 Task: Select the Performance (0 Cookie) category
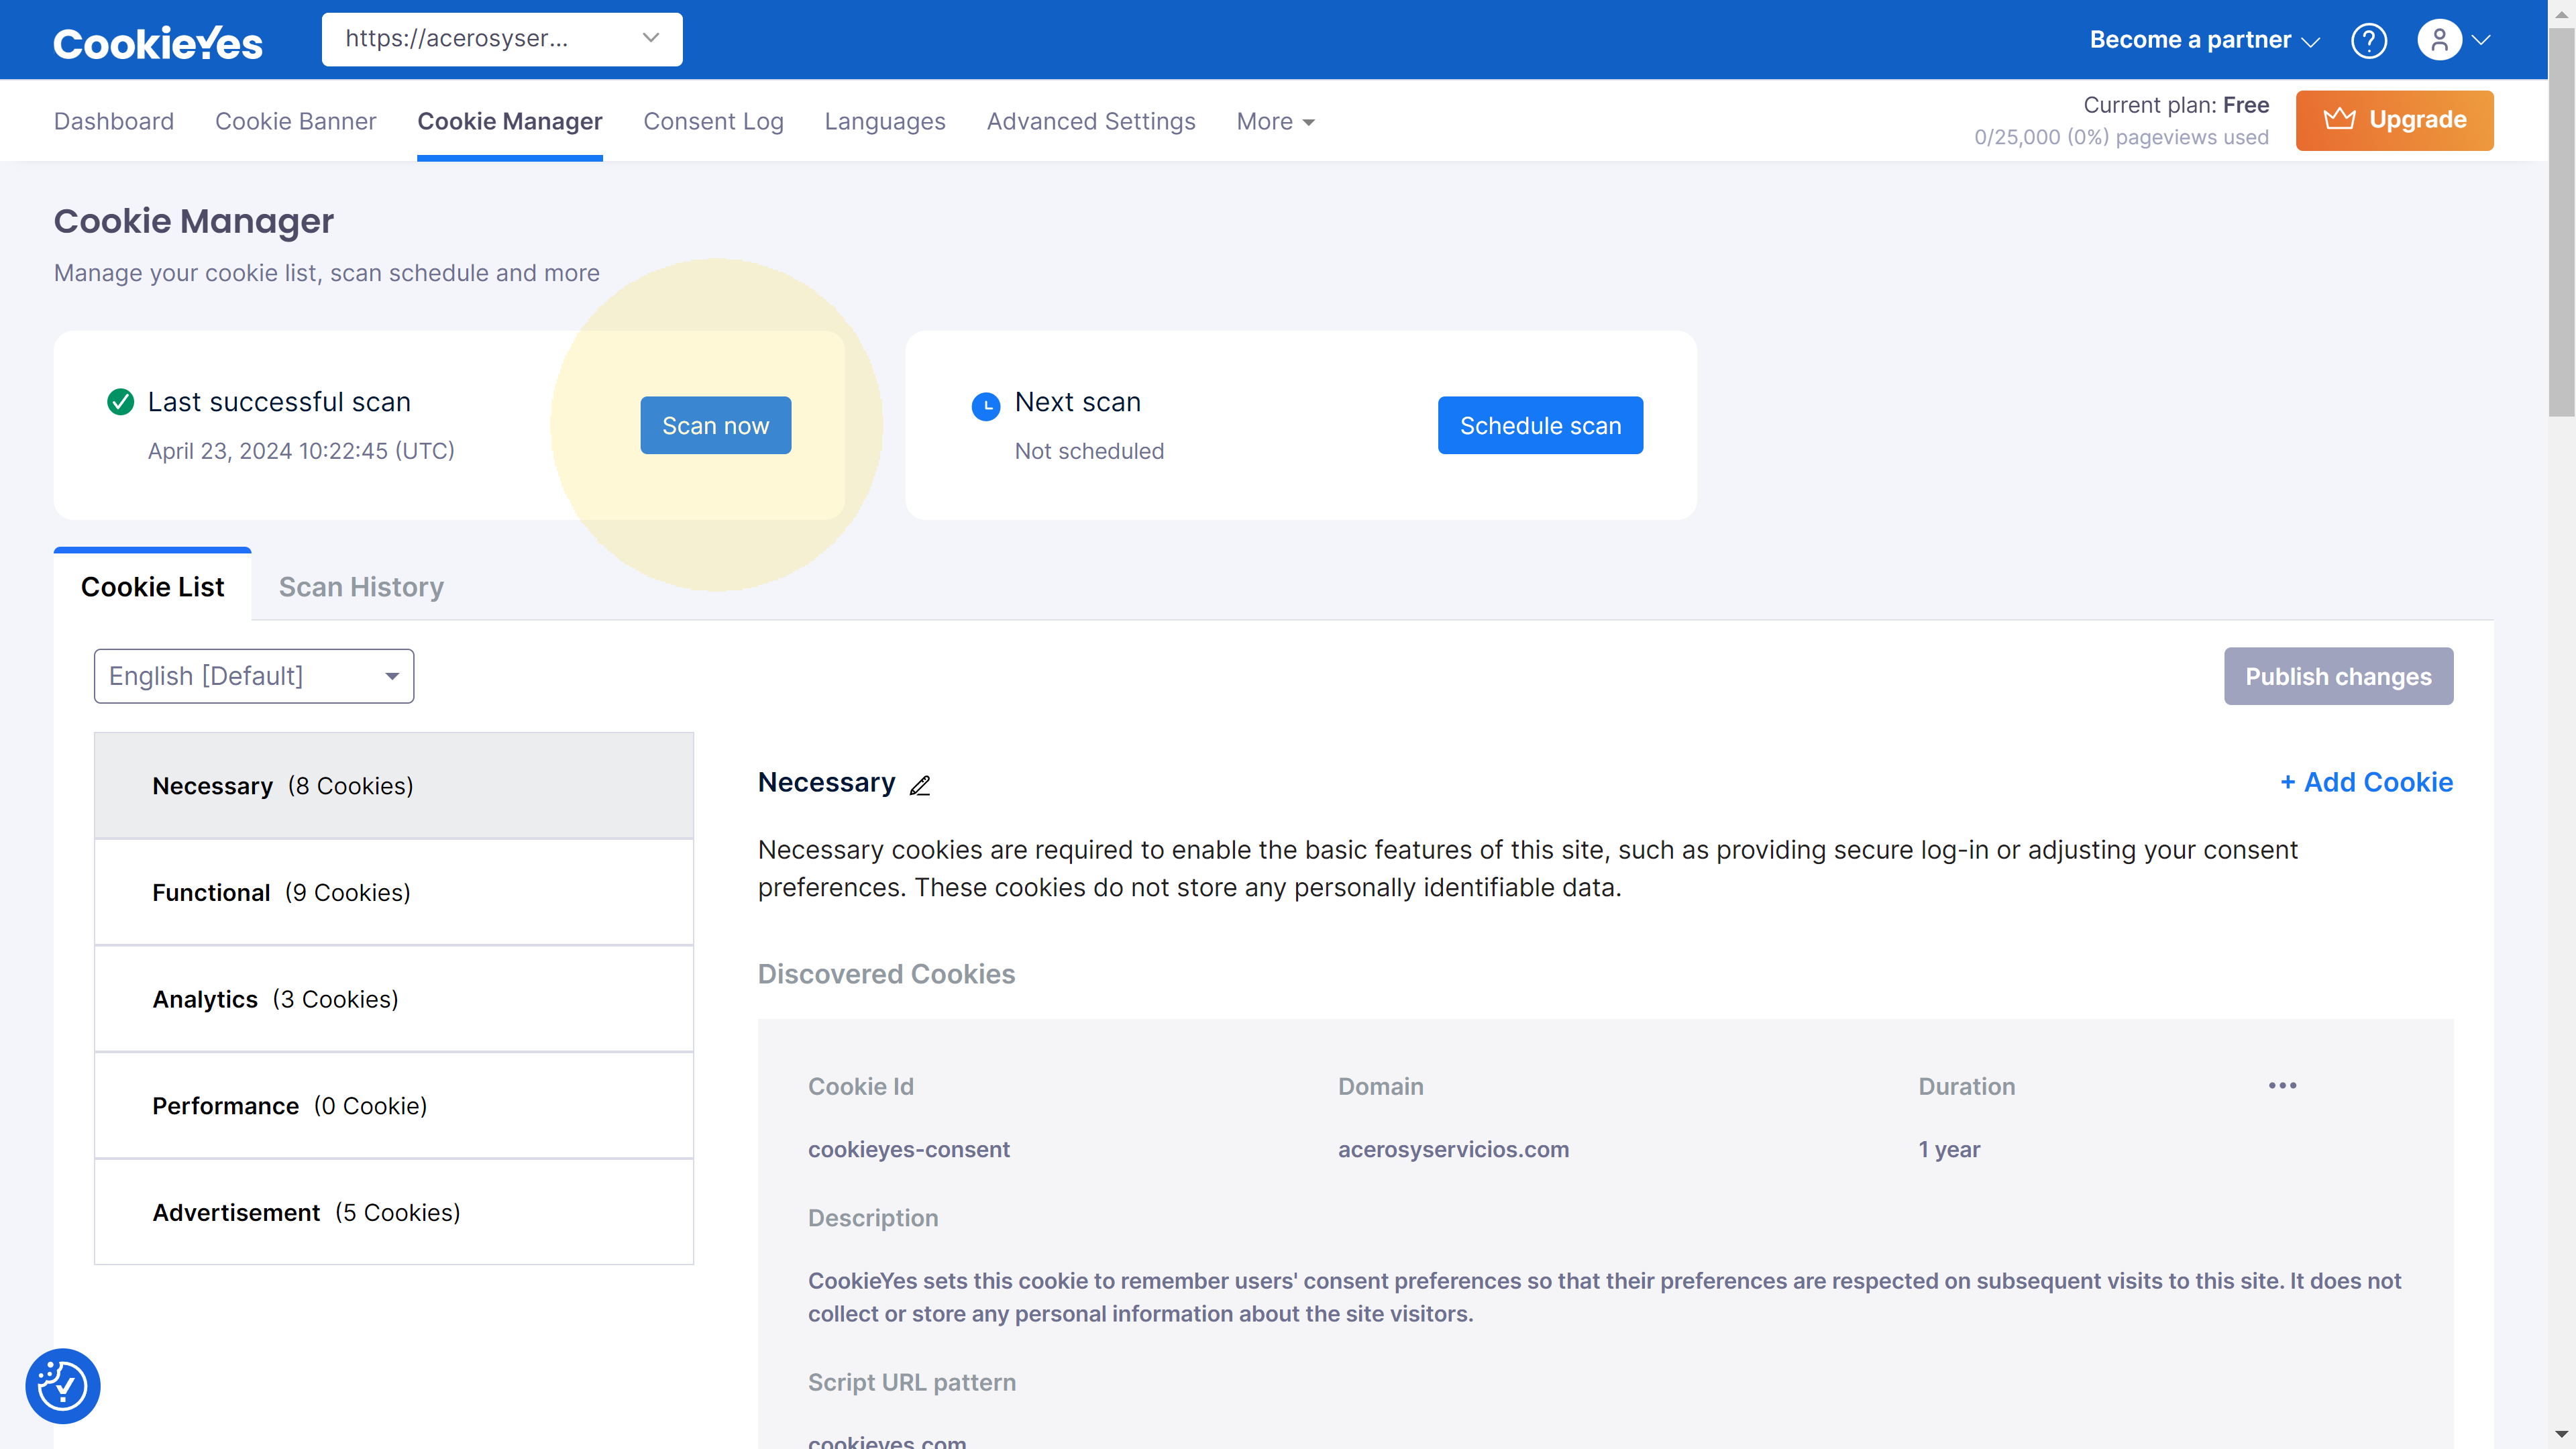pyautogui.click(x=394, y=1106)
